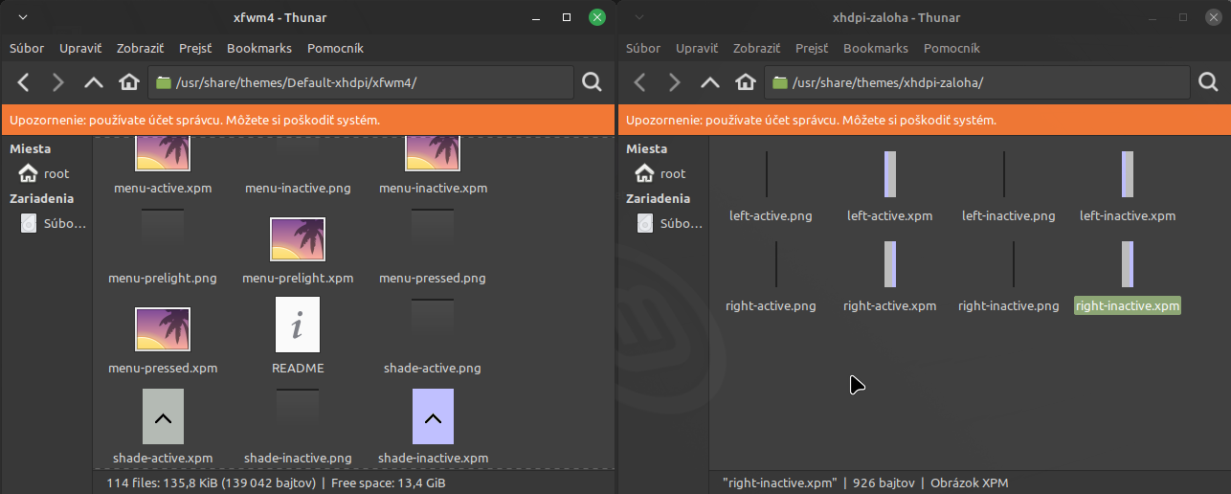Go to parent folder in xfwm4 window
Viewport: 1231px width, 494px height.
click(x=93, y=83)
